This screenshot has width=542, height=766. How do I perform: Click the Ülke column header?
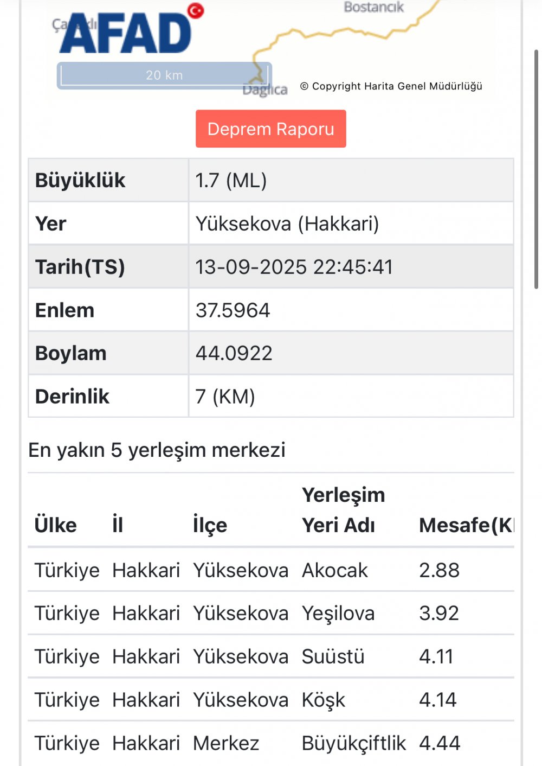pyautogui.click(x=55, y=525)
